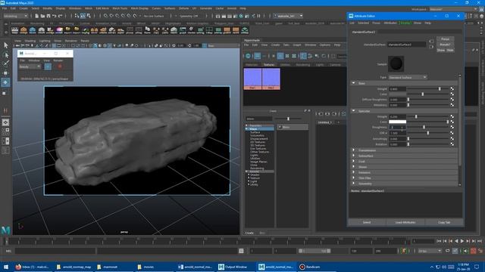The image size is (485, 272).
Task: Open the Attribute Editor Attributes menu
Action: tap(390, 23)
